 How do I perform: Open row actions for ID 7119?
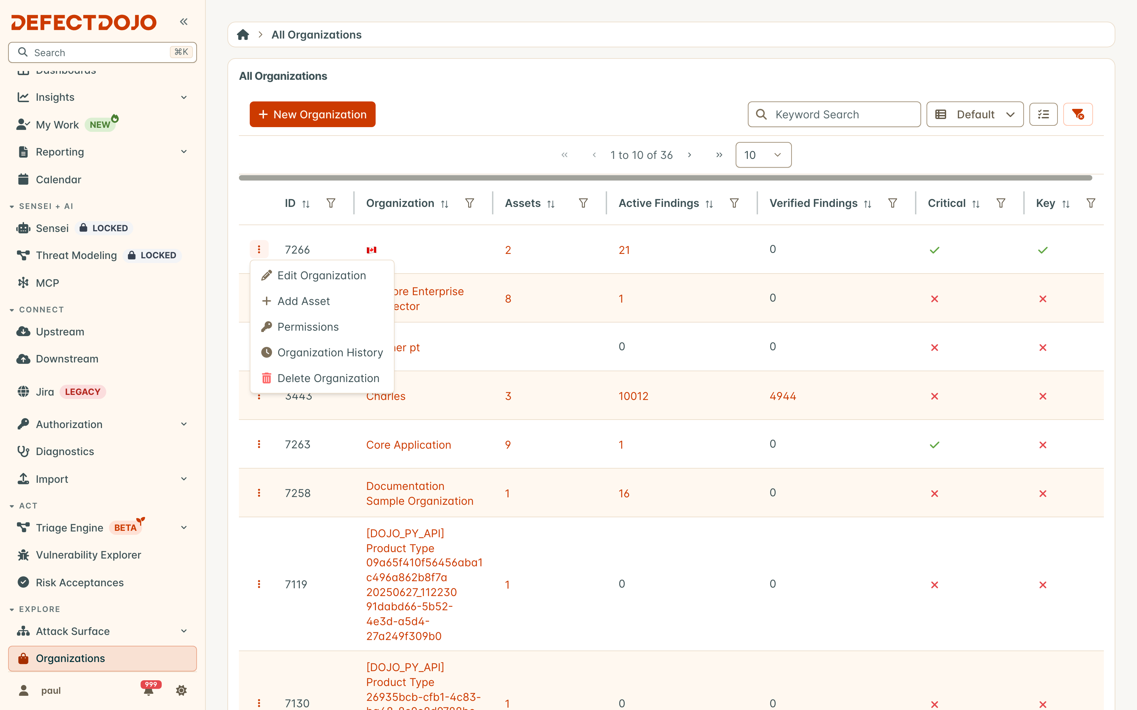point(259,584)
